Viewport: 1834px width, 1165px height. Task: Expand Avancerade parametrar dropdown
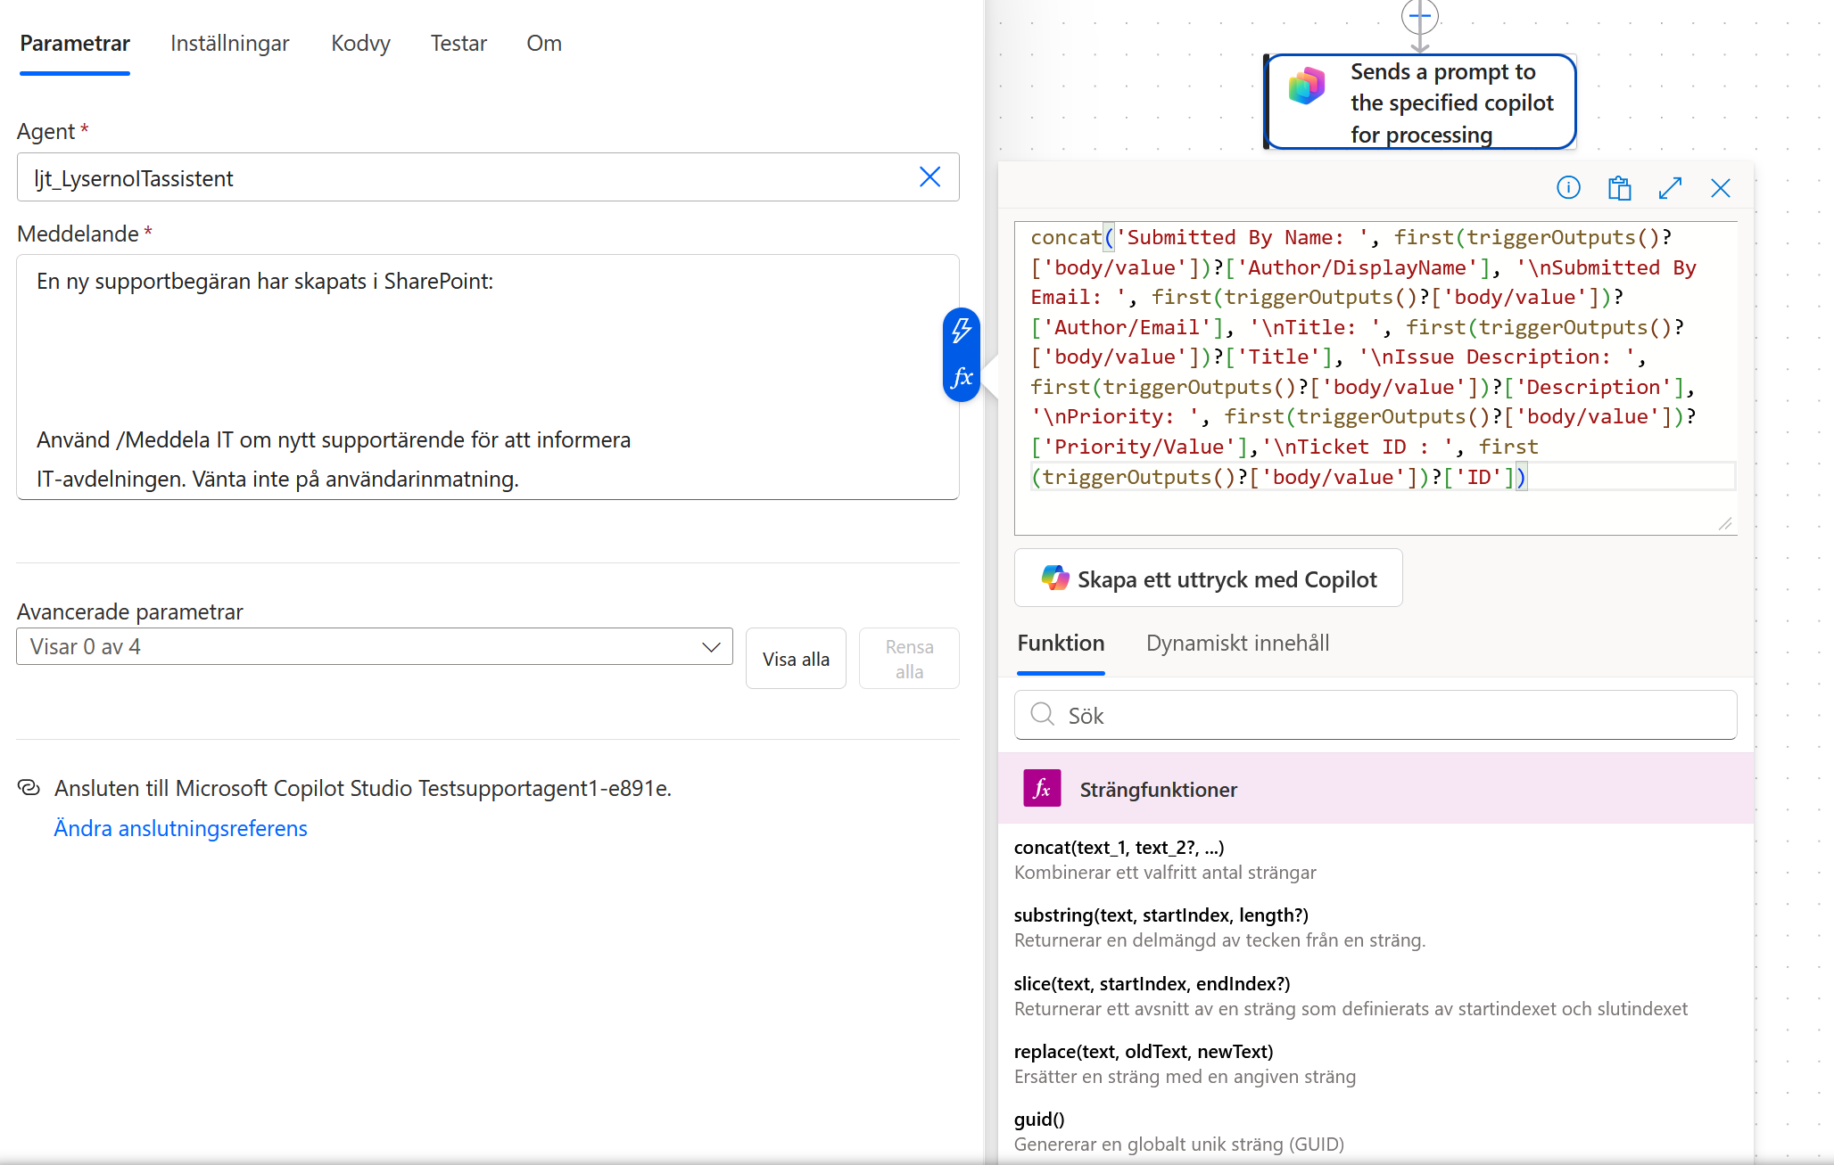(x=375, y=646)
